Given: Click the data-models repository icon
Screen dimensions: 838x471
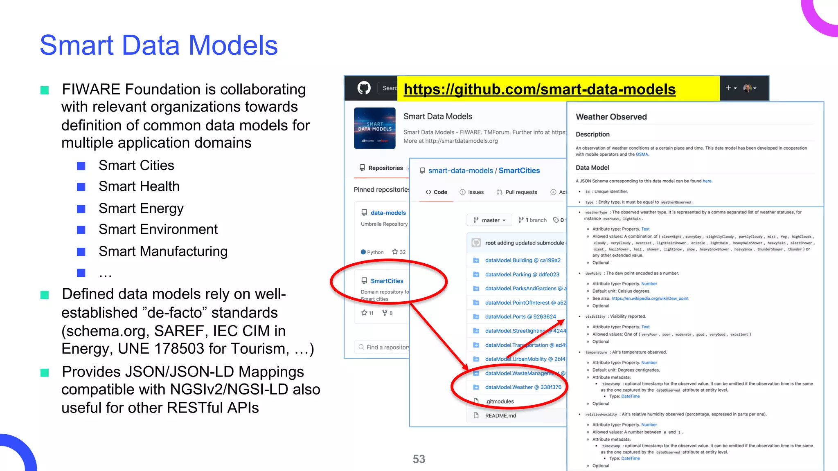Looking at the screenshot, I should tap(364, 213).
